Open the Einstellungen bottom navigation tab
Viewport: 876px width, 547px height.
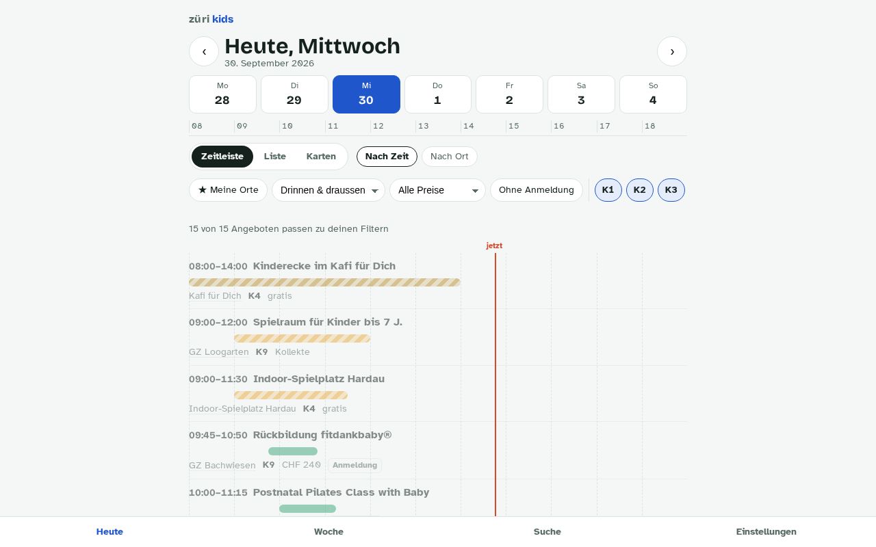click(766, 532)
